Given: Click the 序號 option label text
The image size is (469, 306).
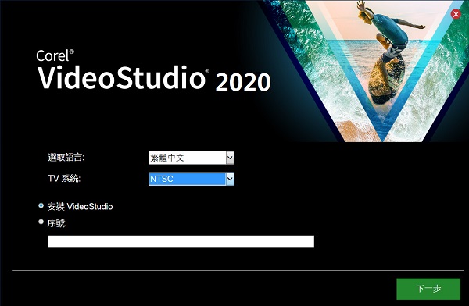Looking at the screenshot, I should [x=57, y=223].
